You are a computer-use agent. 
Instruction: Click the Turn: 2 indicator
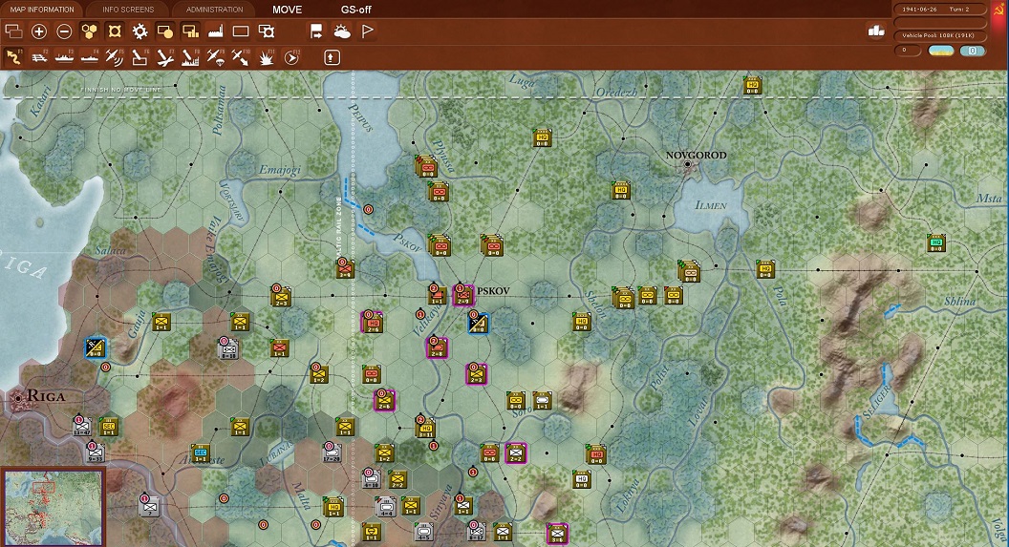(x=958, y=9)
